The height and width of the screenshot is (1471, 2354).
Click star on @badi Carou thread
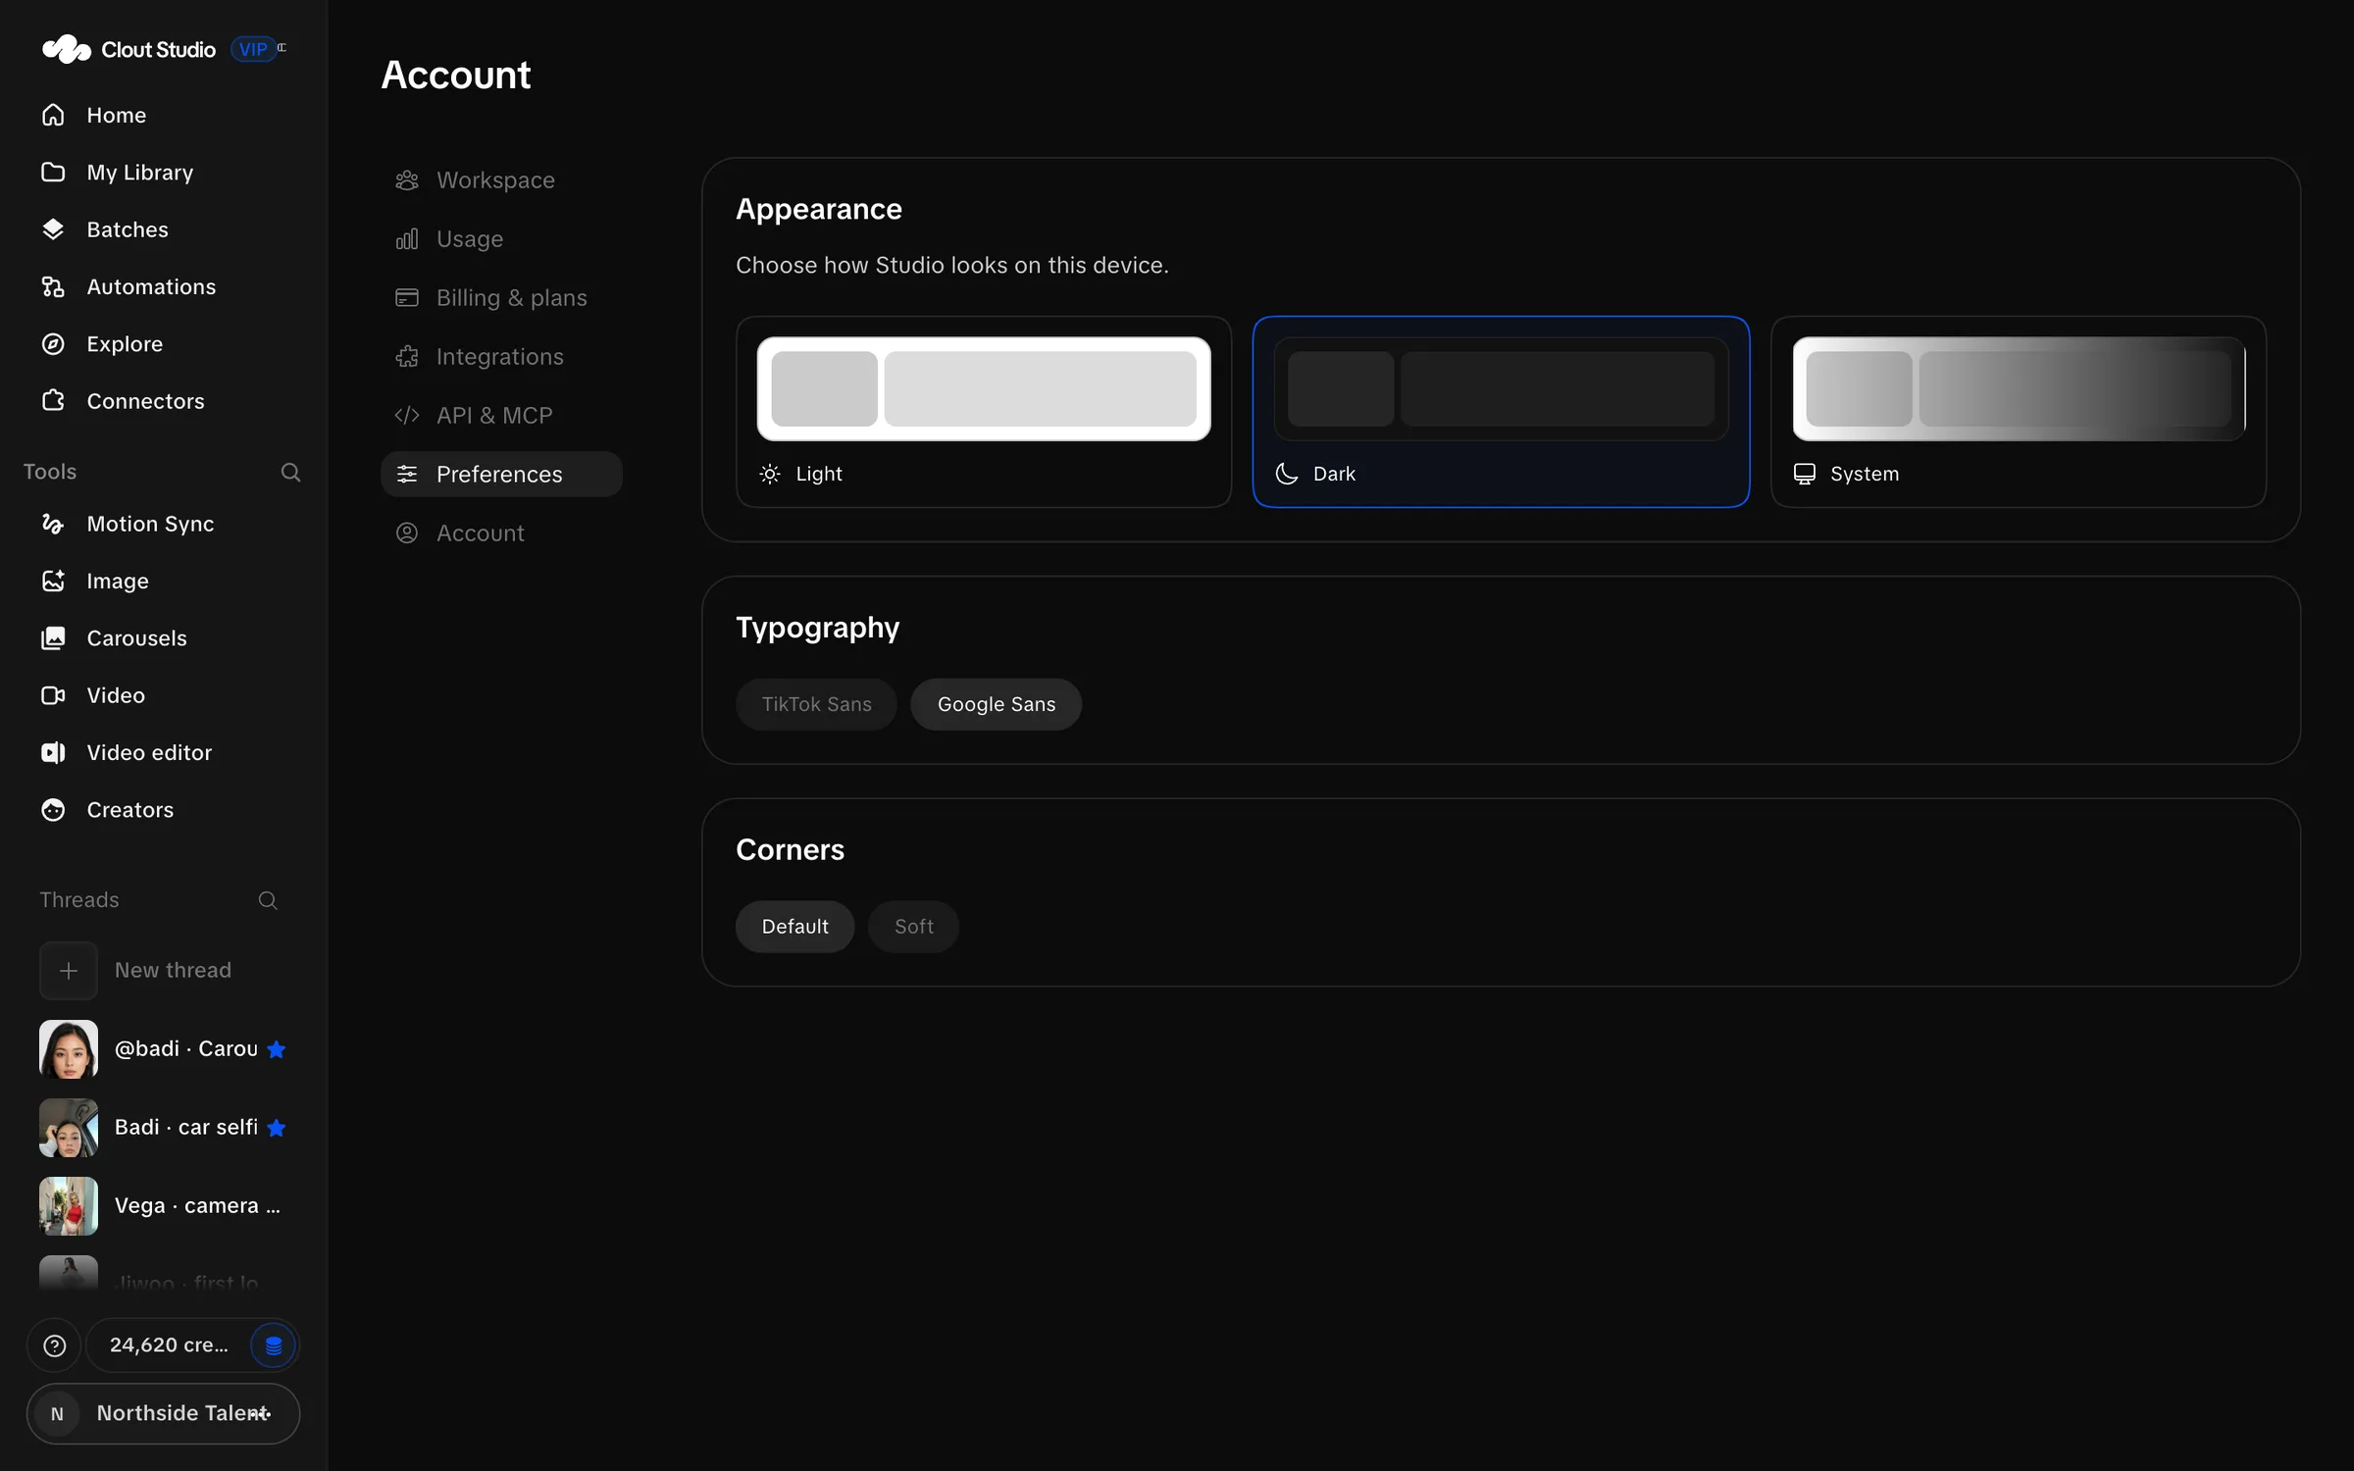[277, 1049]
